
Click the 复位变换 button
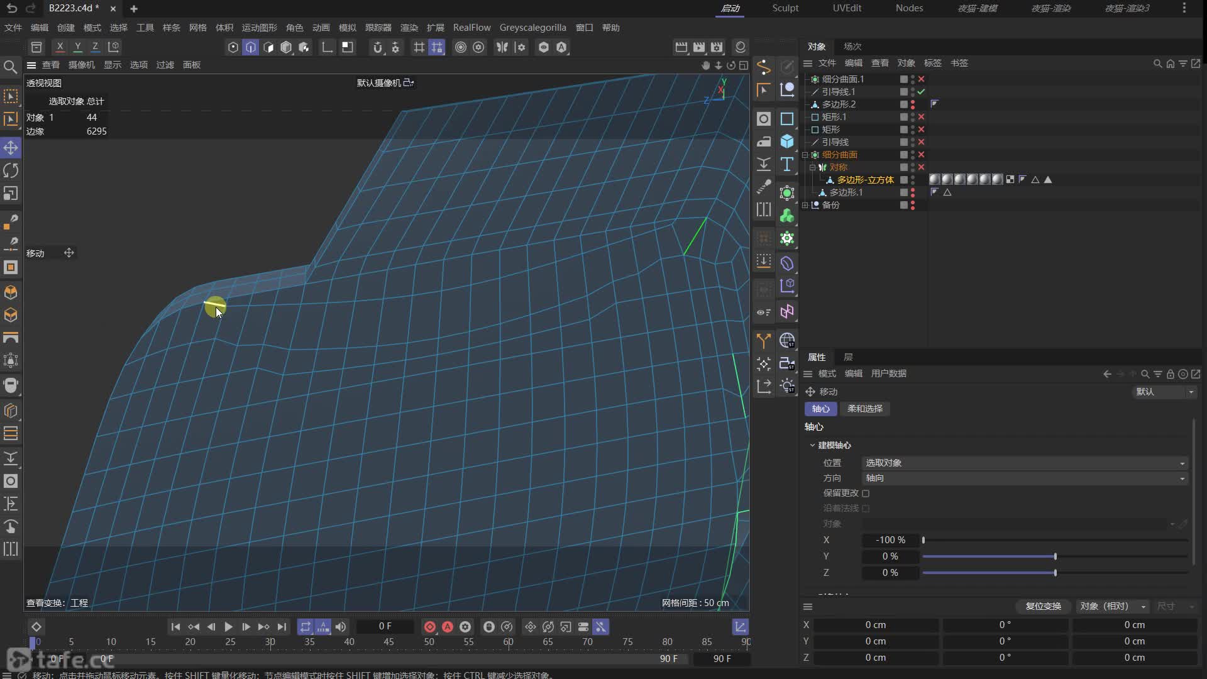pyautogui.click(x=1043, y=606)
